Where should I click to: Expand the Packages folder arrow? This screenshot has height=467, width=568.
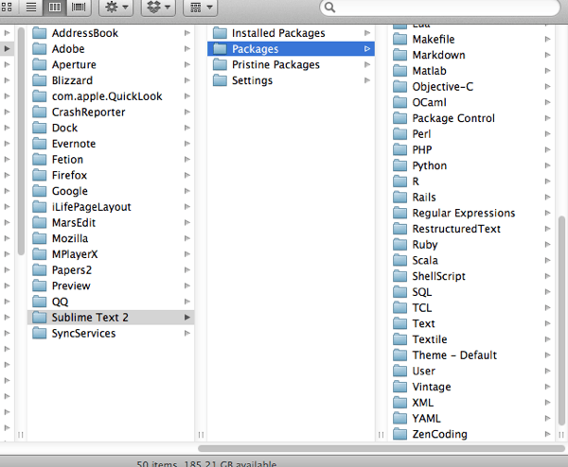[x=367, y=49]
